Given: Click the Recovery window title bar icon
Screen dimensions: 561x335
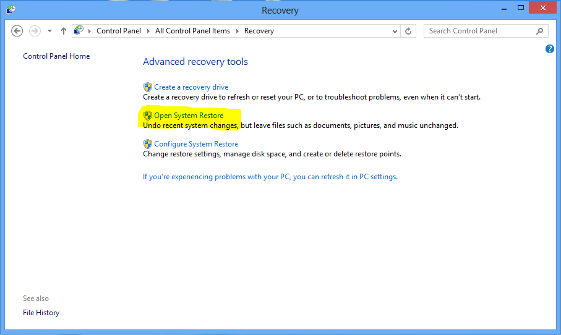Looking at the screenshot, I should 11,9.
